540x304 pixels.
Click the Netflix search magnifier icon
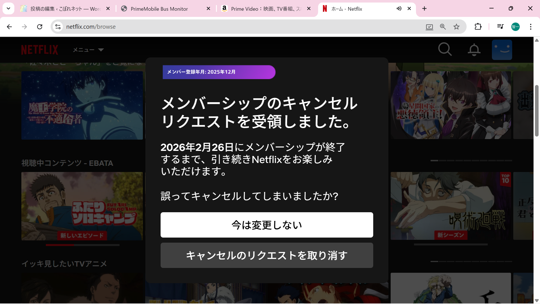click(445, 50)
